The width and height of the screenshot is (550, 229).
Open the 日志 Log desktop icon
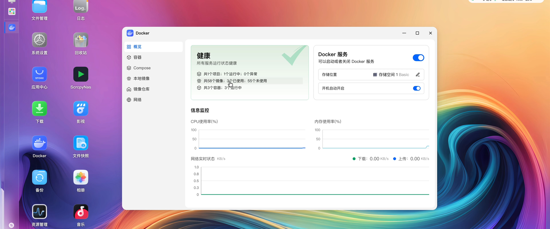[x=81, y=7]
